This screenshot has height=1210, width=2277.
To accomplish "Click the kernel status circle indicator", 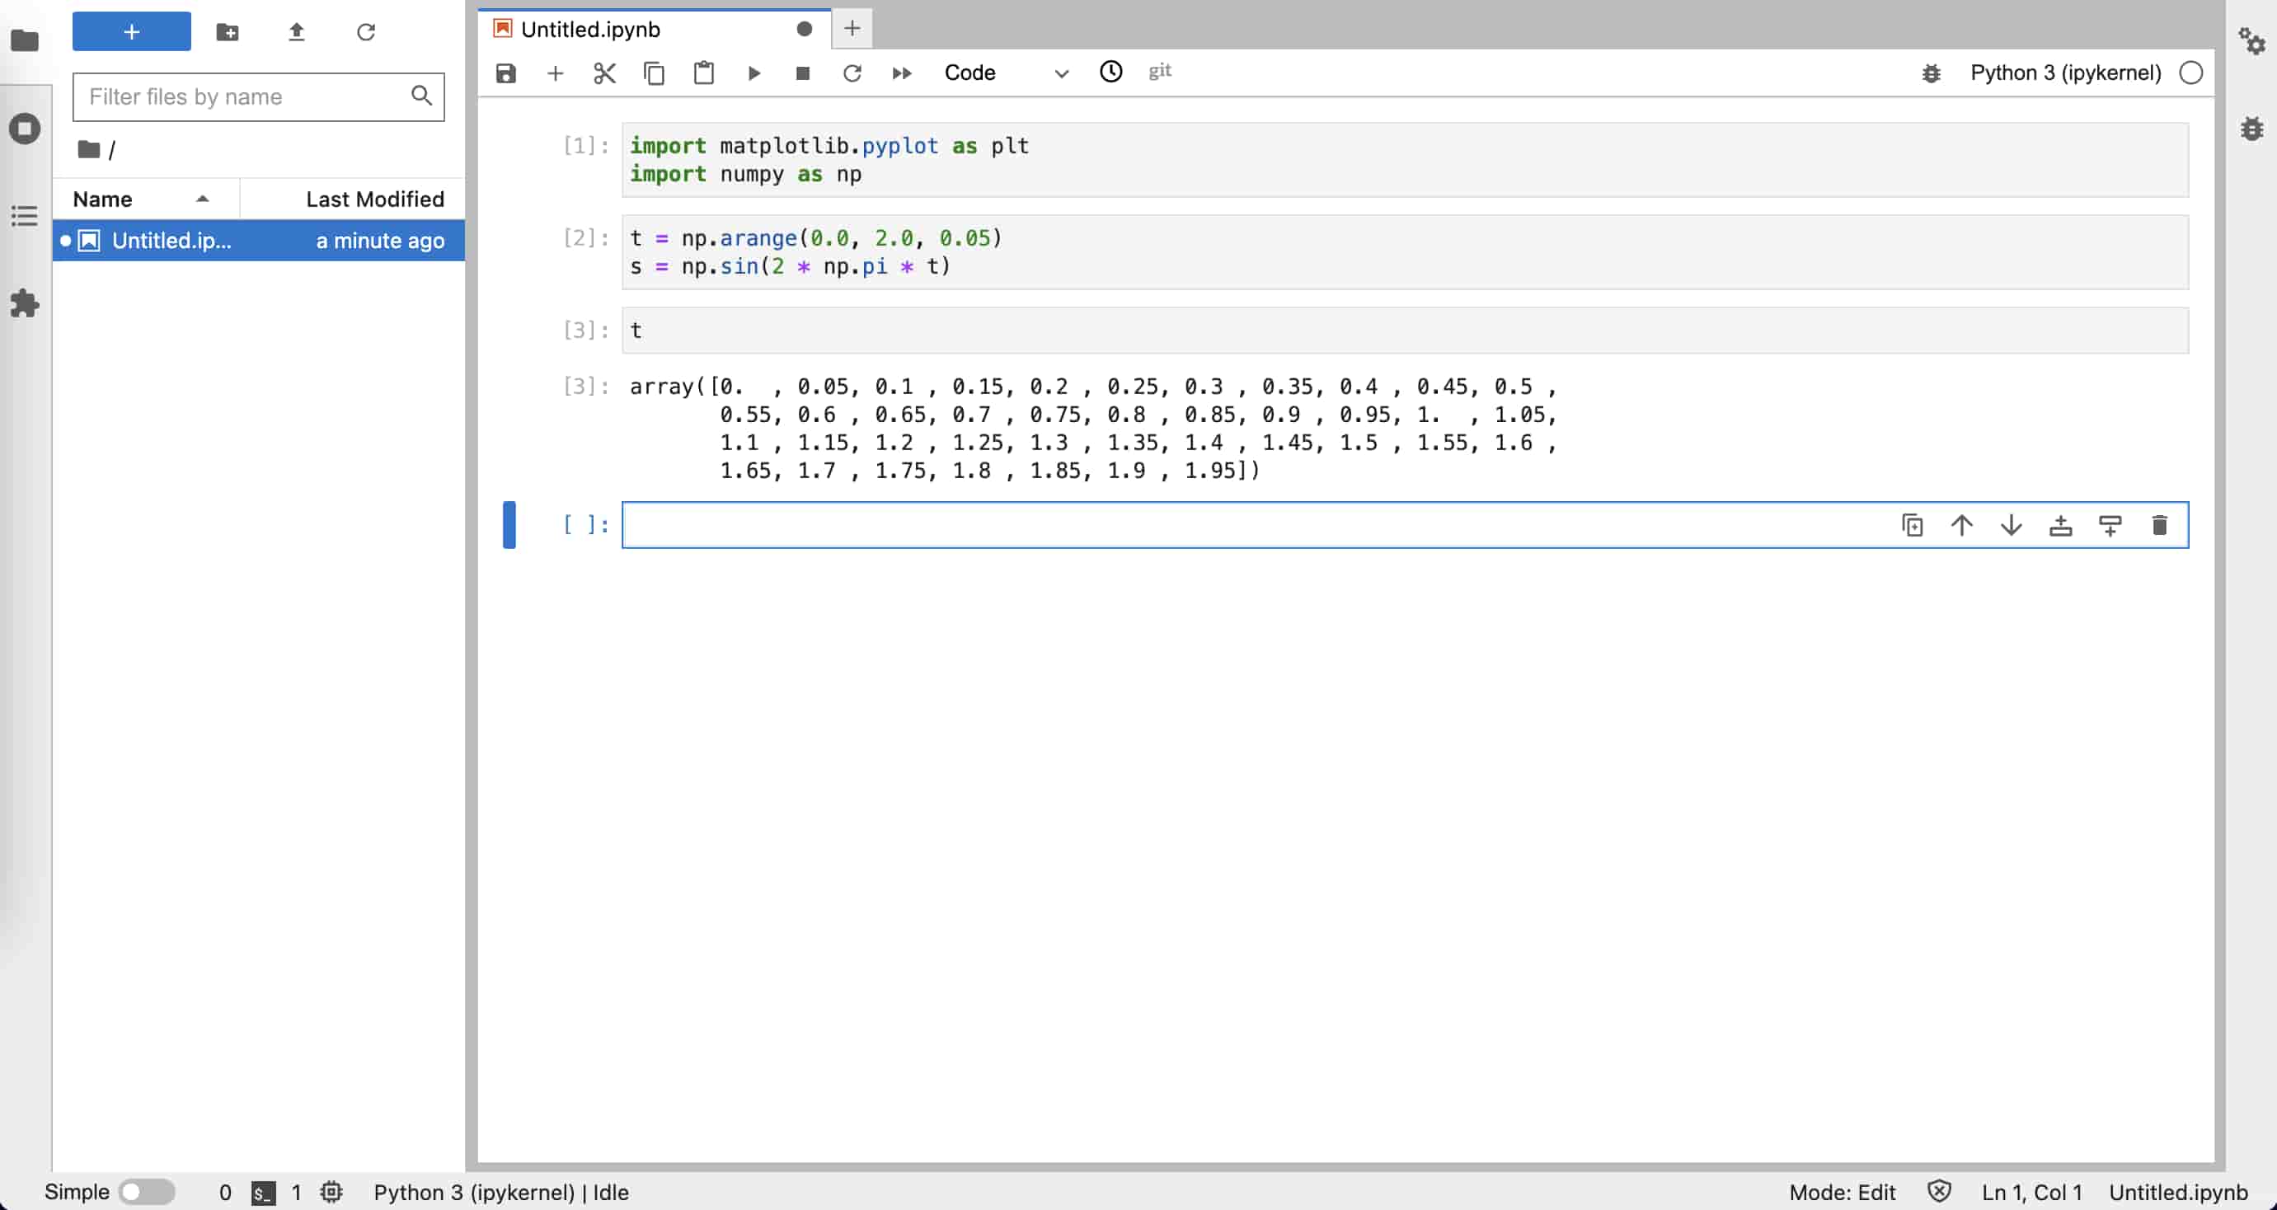I will pos(2190,73).
